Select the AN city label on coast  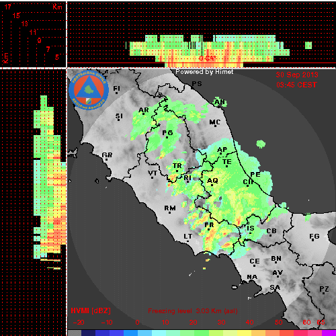pos(220,103)
